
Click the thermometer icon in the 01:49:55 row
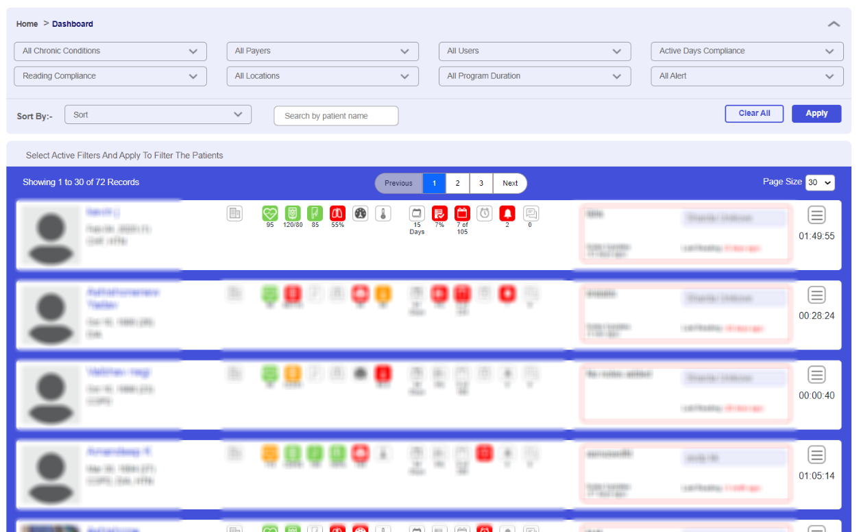383,213
